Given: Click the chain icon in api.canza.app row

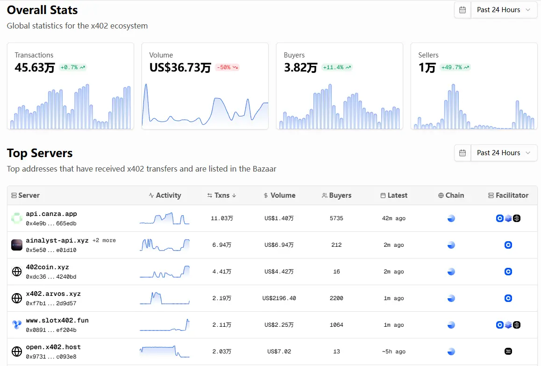Looking at the screenshot, I should pos(451,218).
